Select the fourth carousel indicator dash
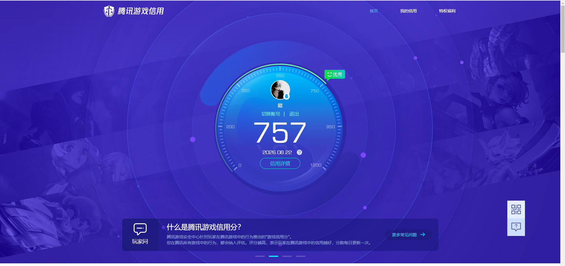The height and width of the screenshot is (266, 565). [x=301, y=256]
